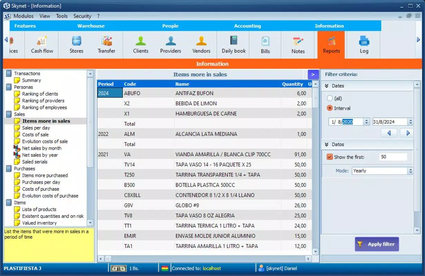425x276 pixels.
Task: Open the Notes toolbar icon
Action: [298, 45]
